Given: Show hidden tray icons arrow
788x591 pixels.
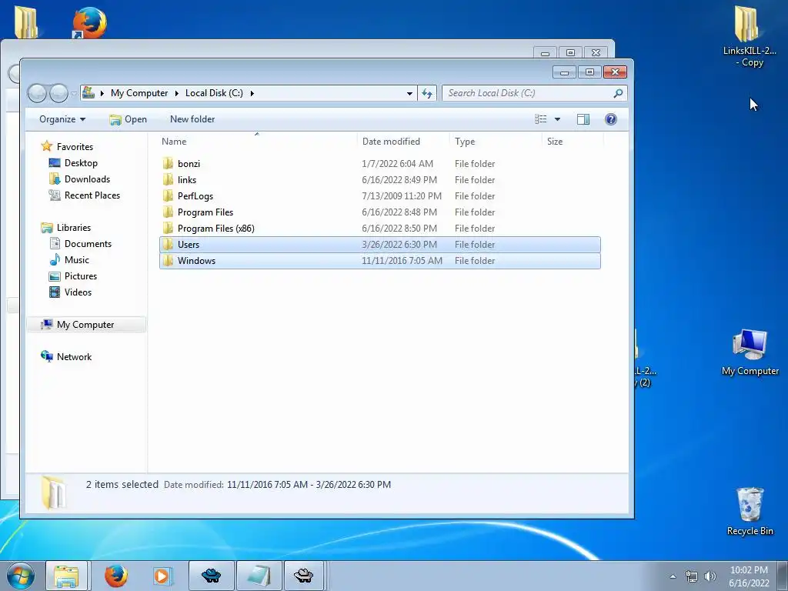Looking at the screenshot, I should (673, 576).
